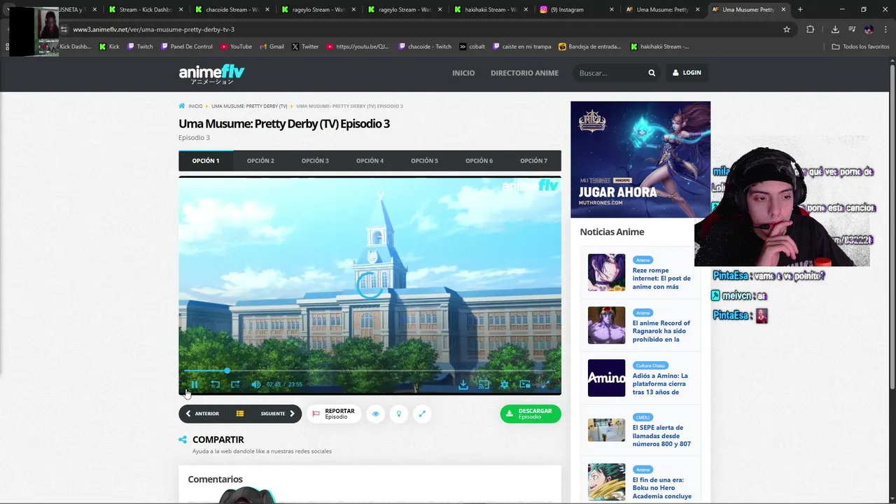This screenshot has width=896, height=504.
Task: Click the Amino logo news thumbnail
Action: click(606, 378)
